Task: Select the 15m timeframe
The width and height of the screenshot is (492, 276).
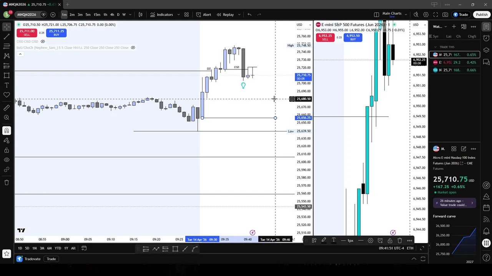Action: tap(97, 15)
